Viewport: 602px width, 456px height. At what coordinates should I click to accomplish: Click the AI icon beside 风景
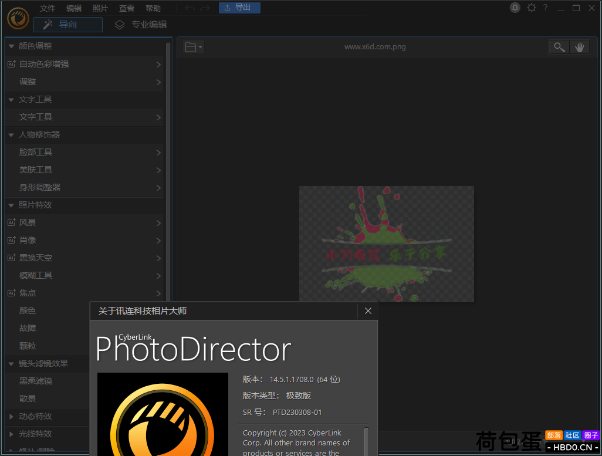tap(12, 222)
